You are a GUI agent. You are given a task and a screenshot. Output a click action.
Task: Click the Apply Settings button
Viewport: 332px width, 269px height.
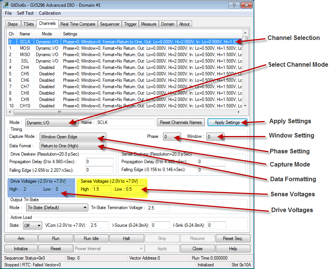pos(227,122)
